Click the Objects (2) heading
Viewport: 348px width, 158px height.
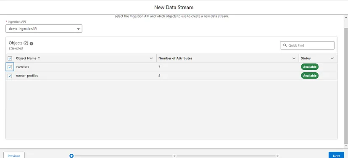coord(18,43)
